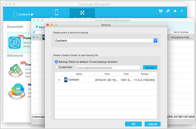Click the iPhone icon in Coolback table row

pos(66,80)
